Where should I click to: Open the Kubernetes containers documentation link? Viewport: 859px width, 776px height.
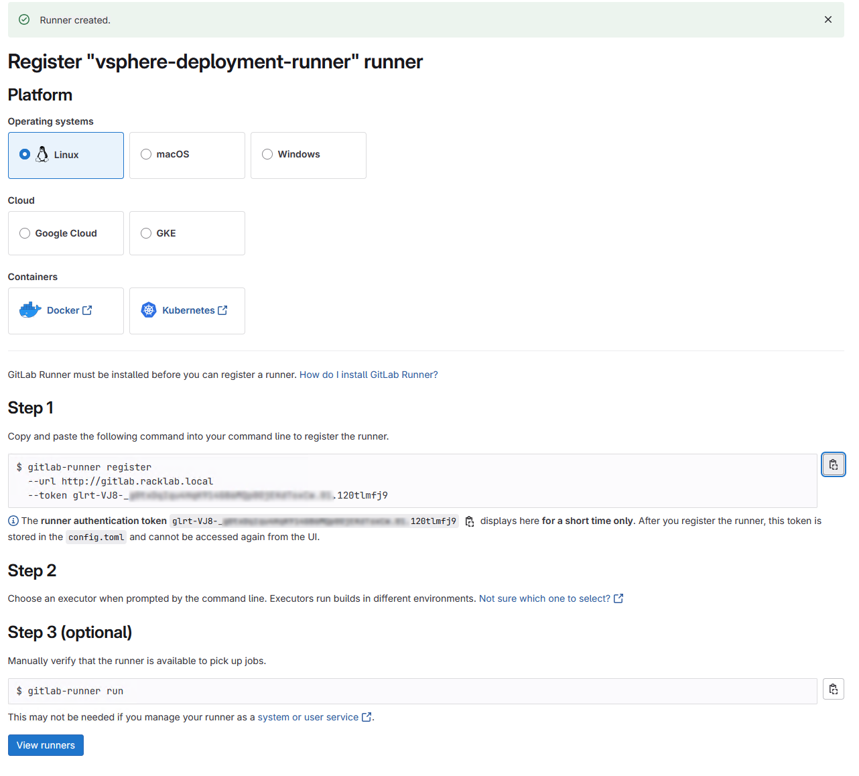pos(188,310)
